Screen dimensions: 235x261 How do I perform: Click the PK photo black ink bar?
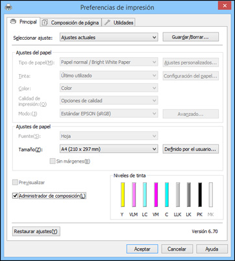pos(200,195)
